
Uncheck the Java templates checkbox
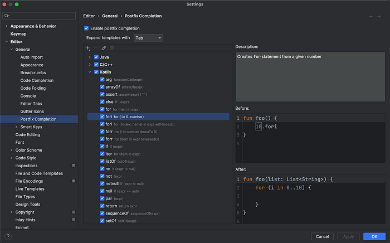tap(96, 57)
